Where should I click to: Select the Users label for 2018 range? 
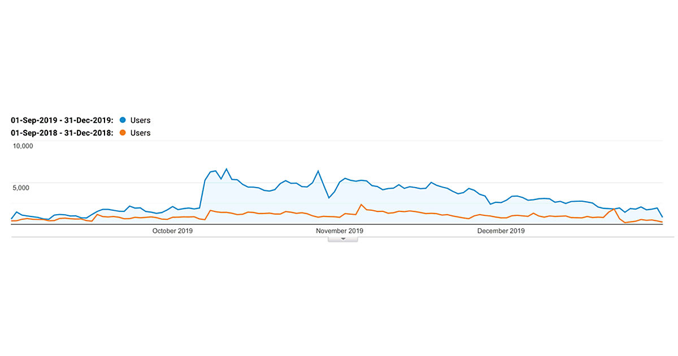(140, 133)
